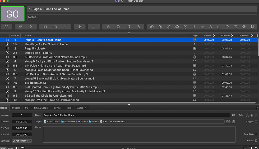The image size is (259, 149).
Task: Open iCloud Drive in the target path
Action: [x=51, y=121]
